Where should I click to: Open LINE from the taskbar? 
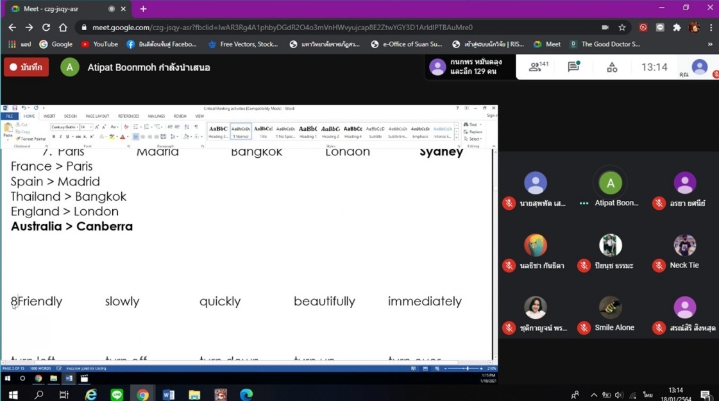(117, 395)
